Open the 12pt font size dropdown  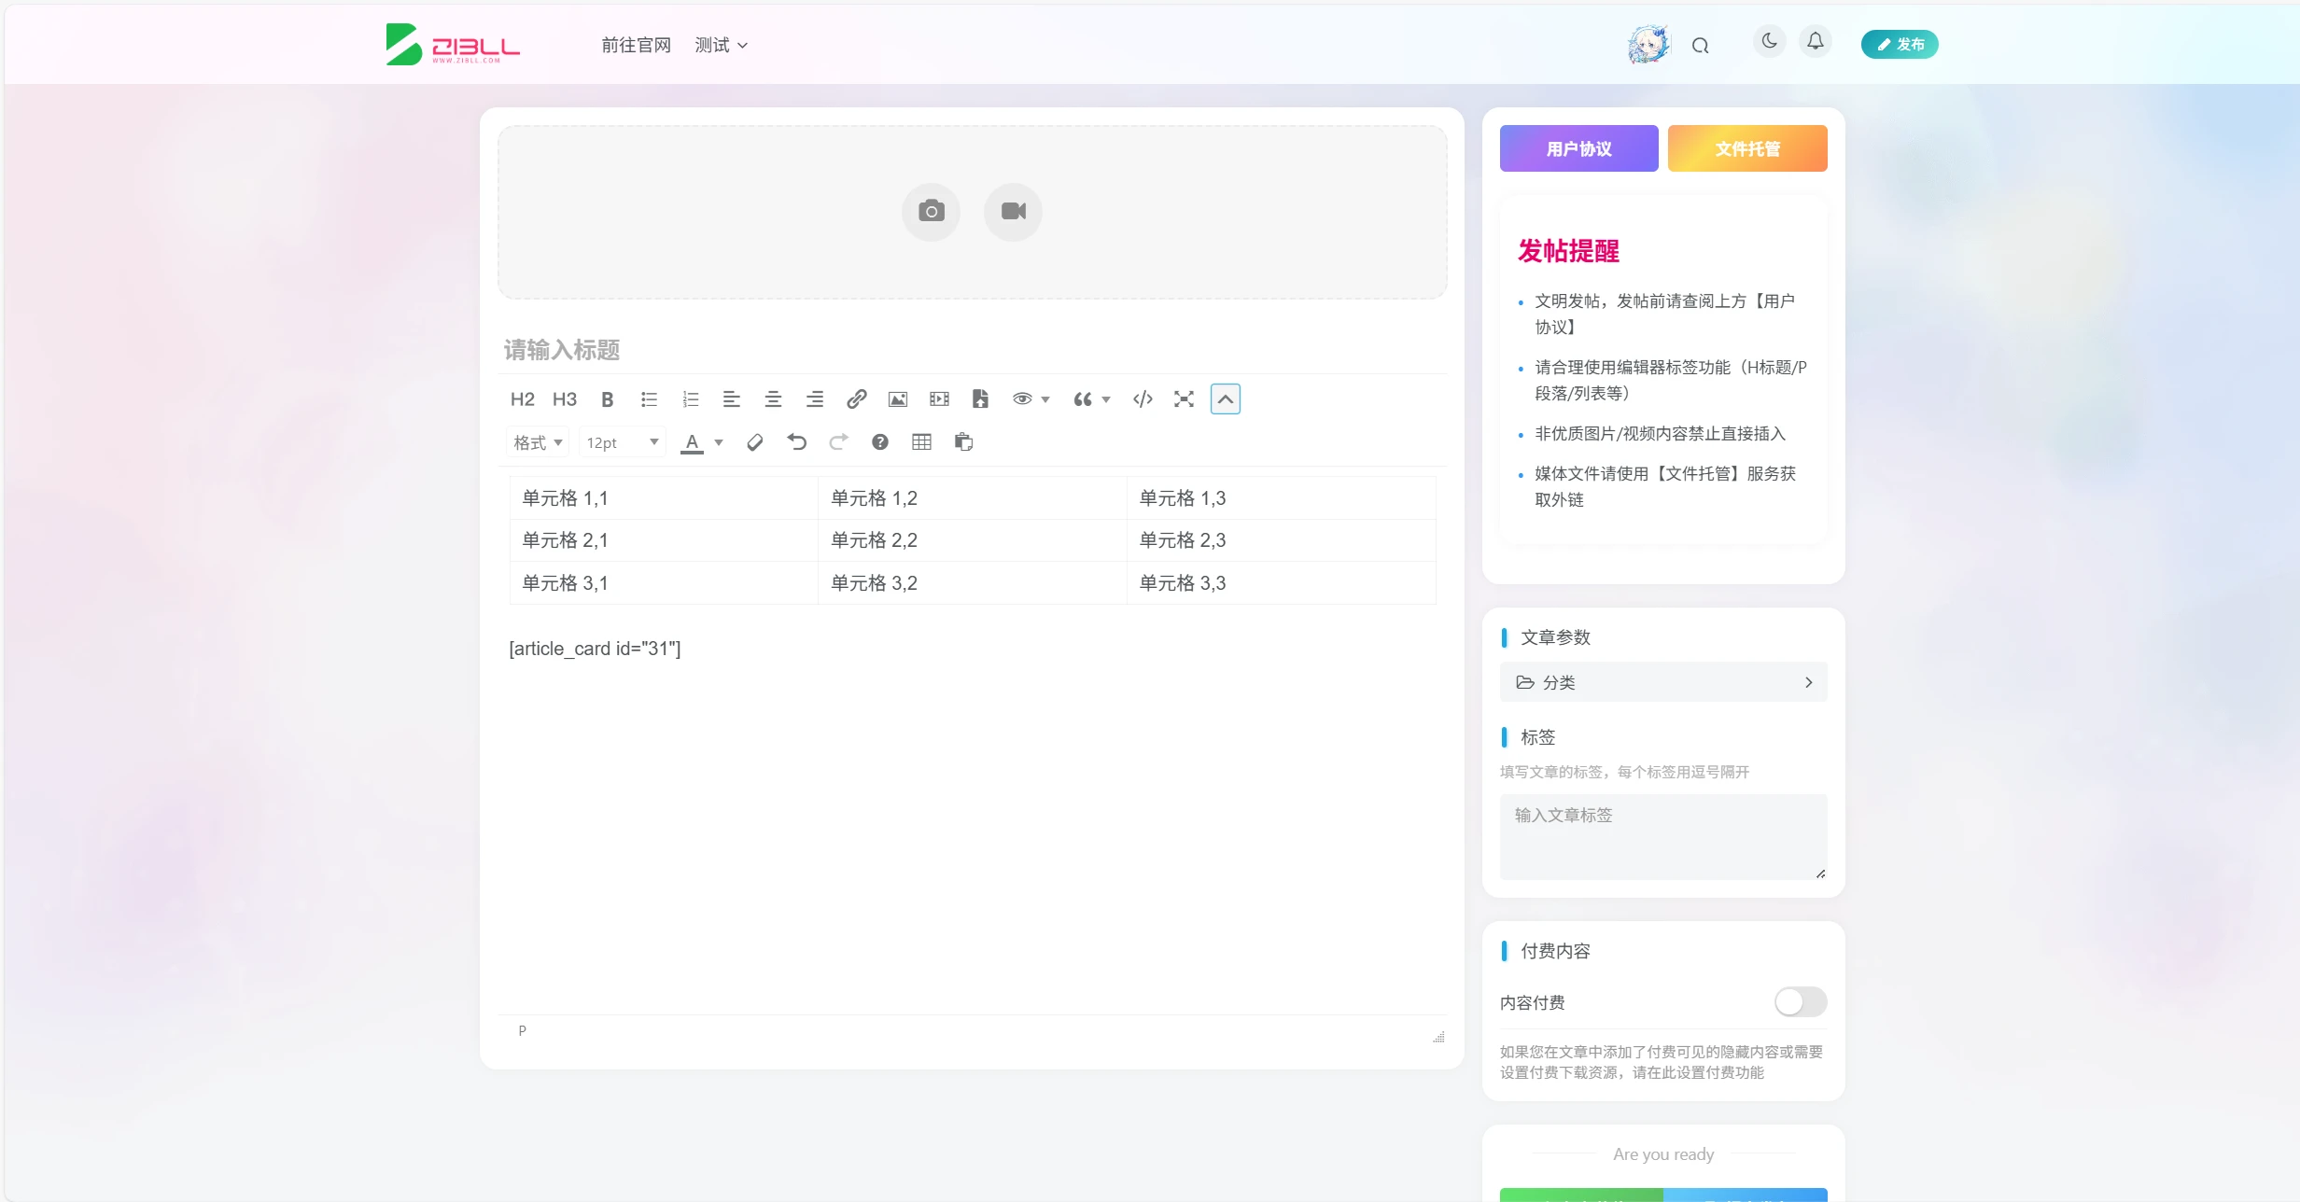(622, 442)
